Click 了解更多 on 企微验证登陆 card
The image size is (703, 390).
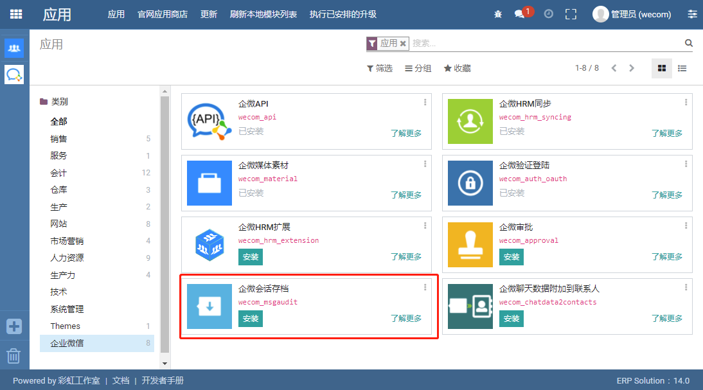[667, 195]
